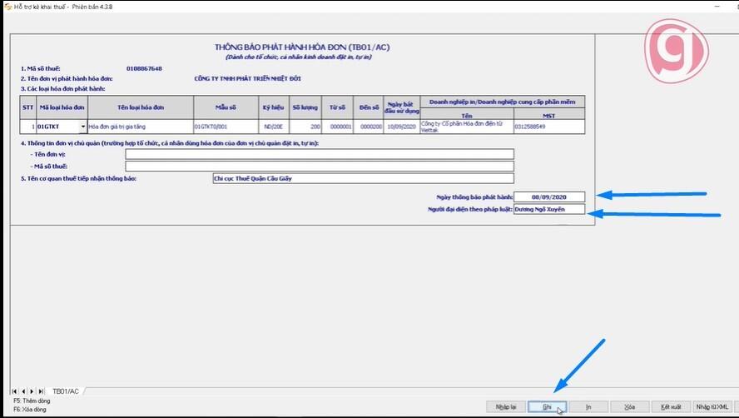Click the Mẫu số column header
The height and width of the screenshot is (418, 739).
226,107
